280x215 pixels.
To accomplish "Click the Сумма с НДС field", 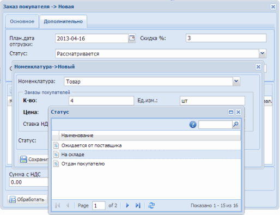I will point(29,182).
